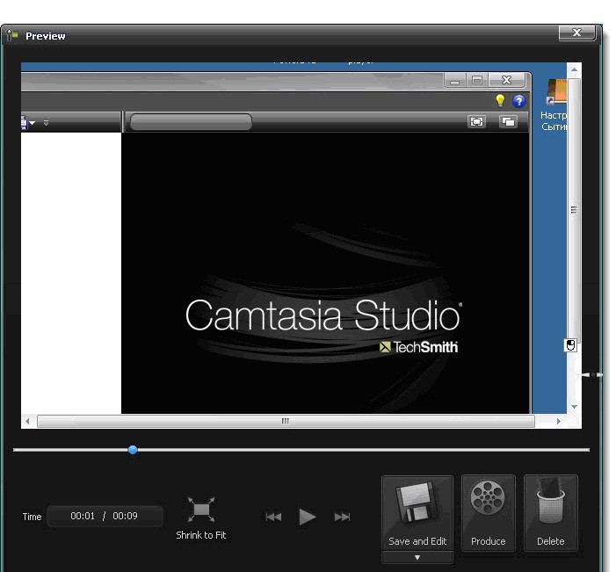Click the playback position slider handle
616x572 pixels.
click(133, 450)
